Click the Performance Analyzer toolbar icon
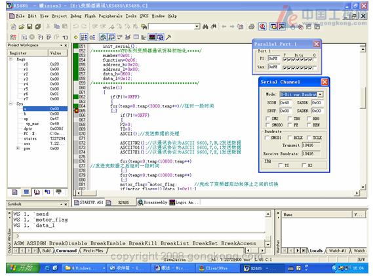The width and height of the screenshot is (373, 276). tap(144, 37)
